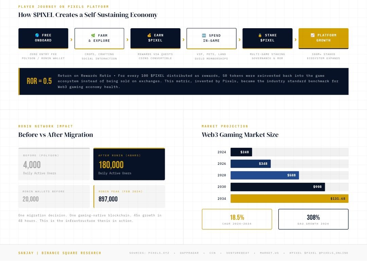Click 'How $PIXEL Creates a Self-Sustaining Economy' heading

tap(88, 15)
